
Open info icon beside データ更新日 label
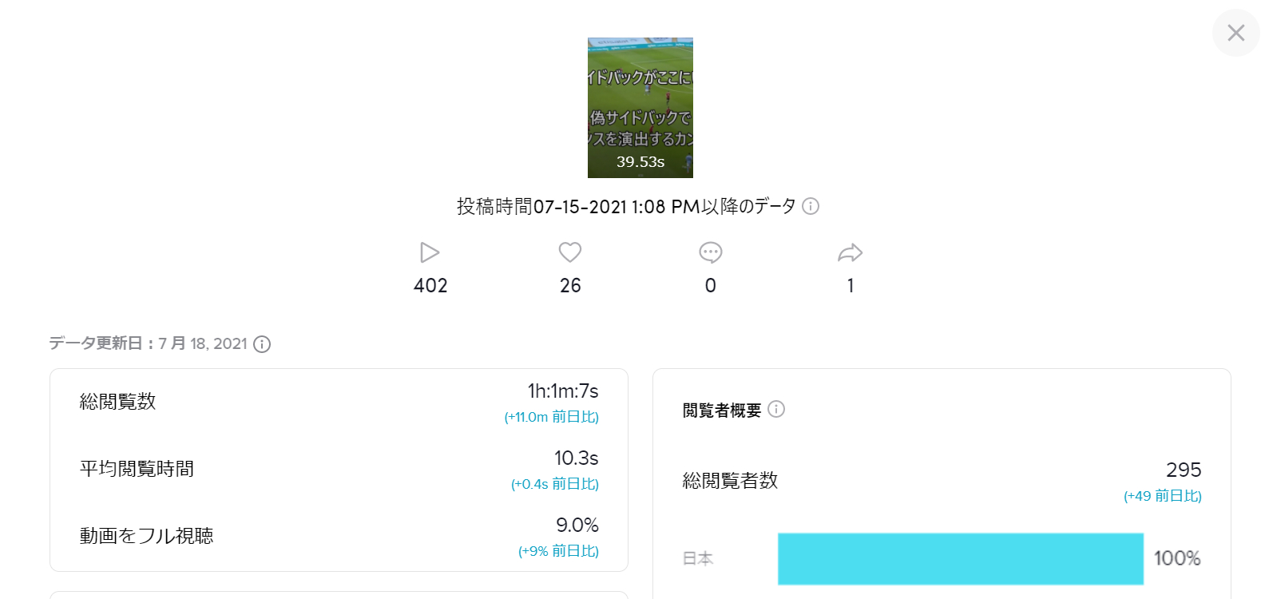pyautogui.click(x=262, y=344)
